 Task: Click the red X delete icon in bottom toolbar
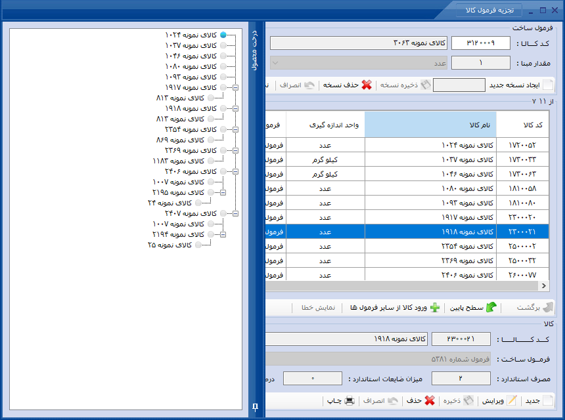430,400
